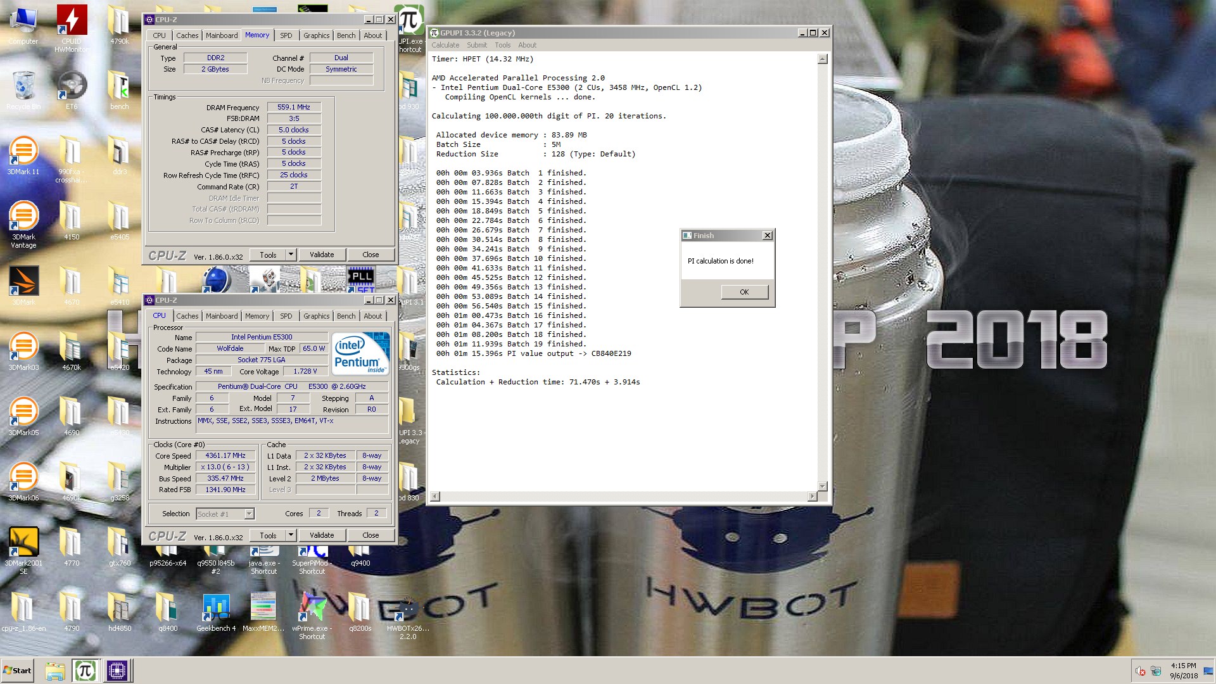The height and width of the screenshot is (684, 1216).
Task: Click the Core Speed value 4361.17 MHz
Action: tap(225, 455)
